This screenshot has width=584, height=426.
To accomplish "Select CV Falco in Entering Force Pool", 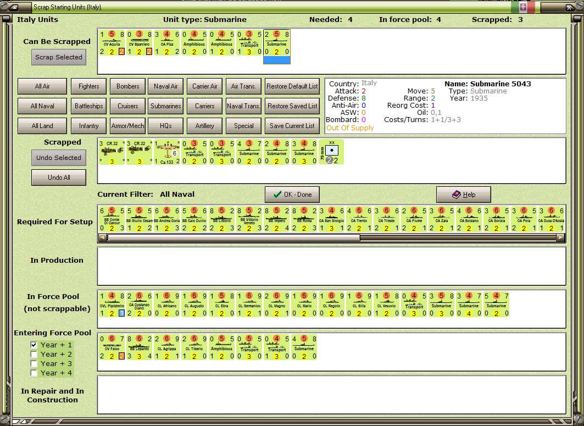I will [112, 347].
